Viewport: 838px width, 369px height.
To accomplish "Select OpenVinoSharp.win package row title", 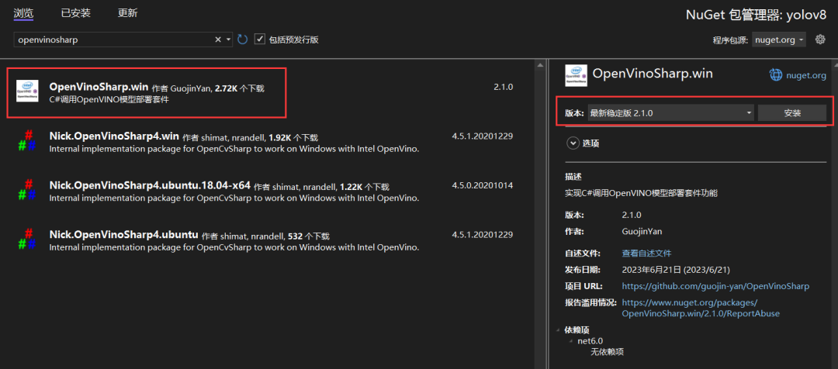I will 99,87.
